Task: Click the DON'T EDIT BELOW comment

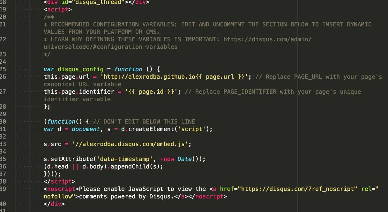Action: tap(143, 121)
